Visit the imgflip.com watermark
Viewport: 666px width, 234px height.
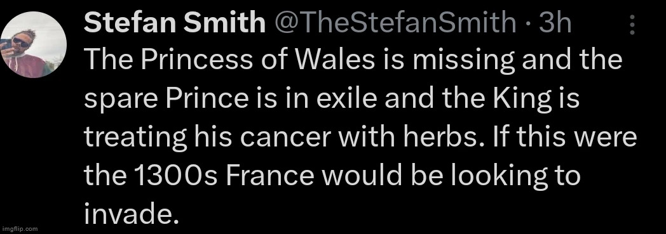[x=19, y=229]
